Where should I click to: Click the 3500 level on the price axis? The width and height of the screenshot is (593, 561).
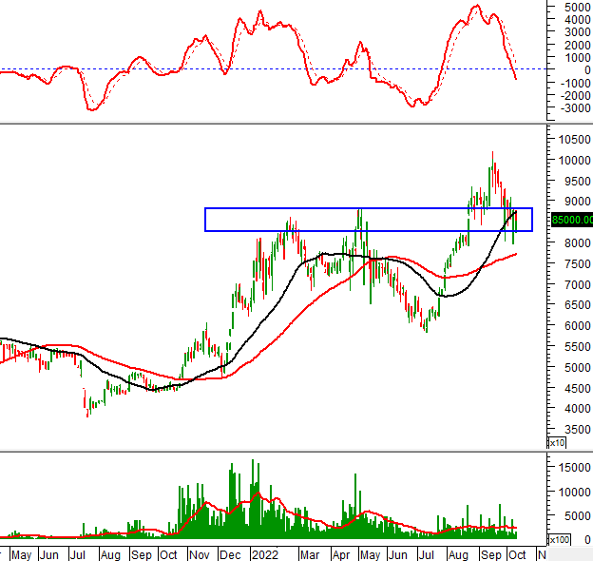[x=577, y=430]
